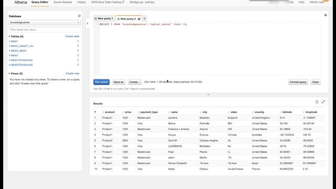Open the options menu for table1

[x=78, y=41]
